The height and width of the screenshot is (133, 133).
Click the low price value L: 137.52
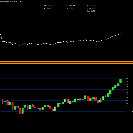[x=70, y=9]
